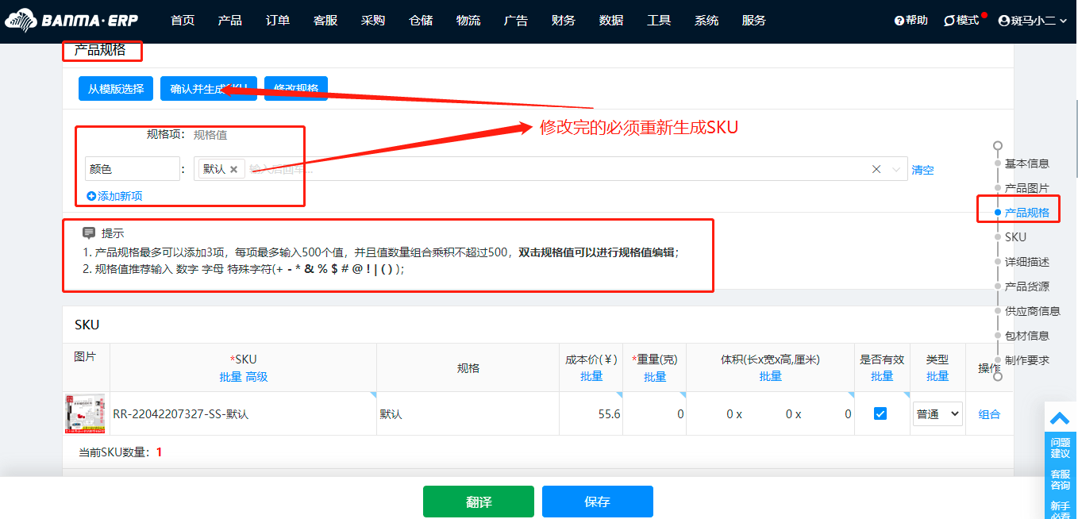Click 批量 under 体积 column

pos(771,376)
